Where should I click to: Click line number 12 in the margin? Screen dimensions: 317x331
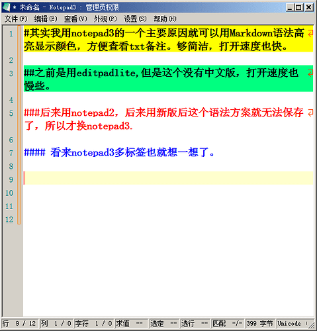tap(9, 219)
